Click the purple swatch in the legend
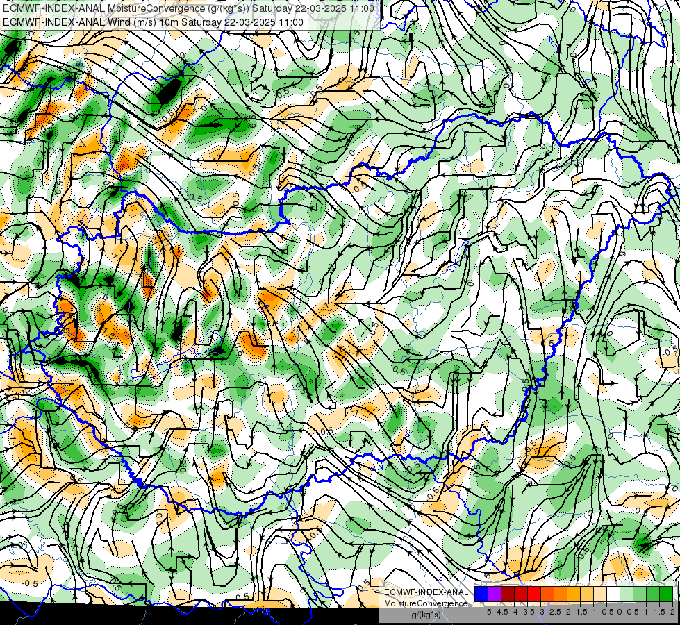This screenshot has width=680, height=625. click(495, 594)
